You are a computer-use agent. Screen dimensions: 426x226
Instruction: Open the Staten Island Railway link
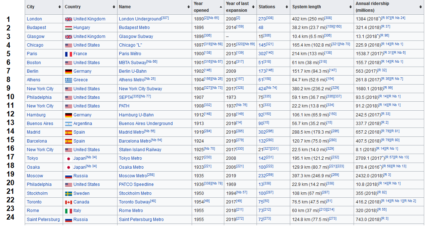point(140,150)
